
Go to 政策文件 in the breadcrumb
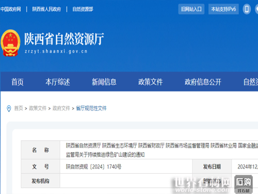pos(38,108)
